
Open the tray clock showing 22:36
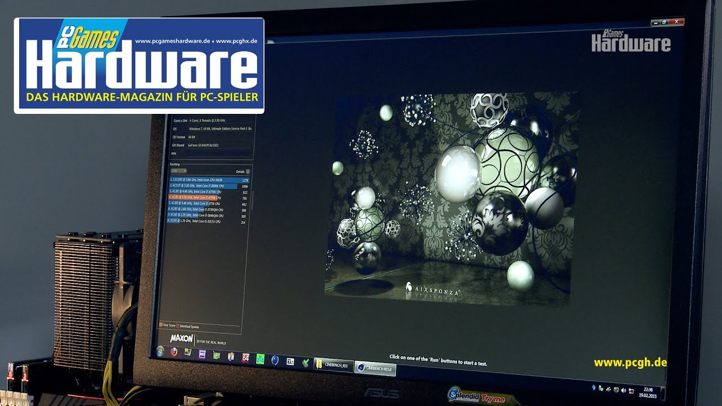[x=648, y=392]
